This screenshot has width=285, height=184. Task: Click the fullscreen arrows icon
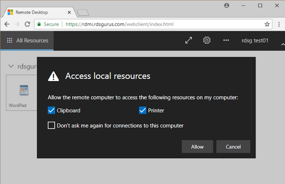point(189,41)
